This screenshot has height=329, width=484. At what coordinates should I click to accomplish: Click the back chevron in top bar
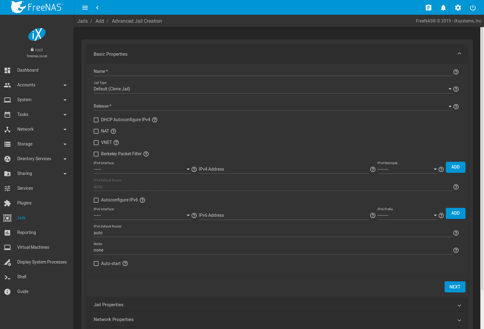97,8
